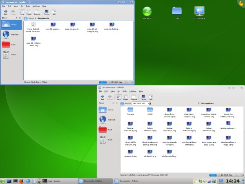This screenshot has width=245, height=184.
Task: Open the Camera folder in Screenshots
Action: coord(130,110)
